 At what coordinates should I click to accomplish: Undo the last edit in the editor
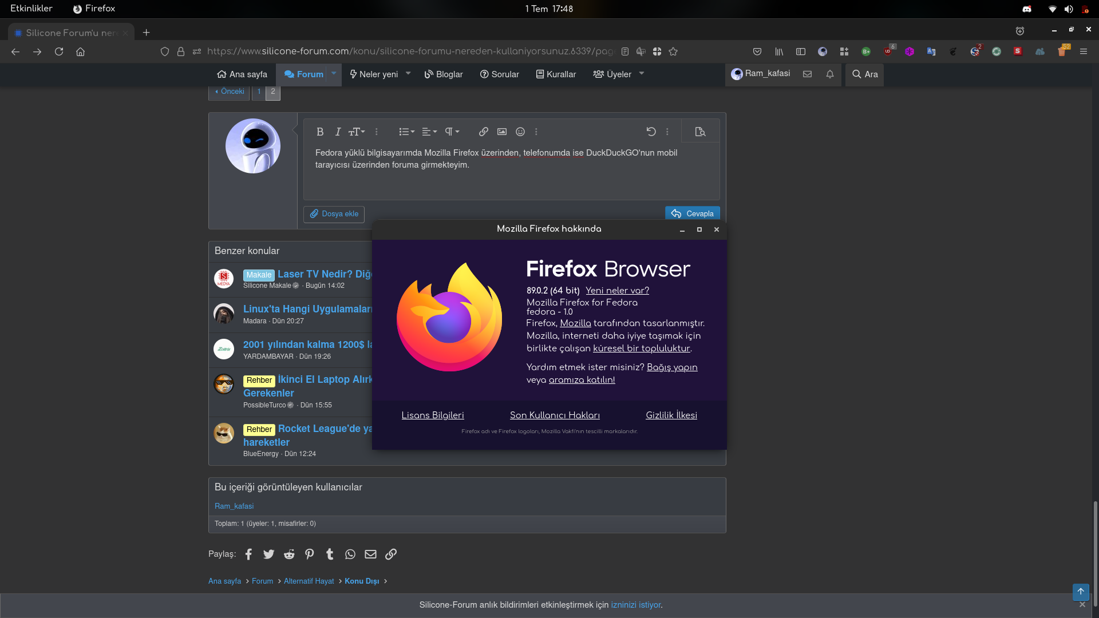[x=651, y=132]
